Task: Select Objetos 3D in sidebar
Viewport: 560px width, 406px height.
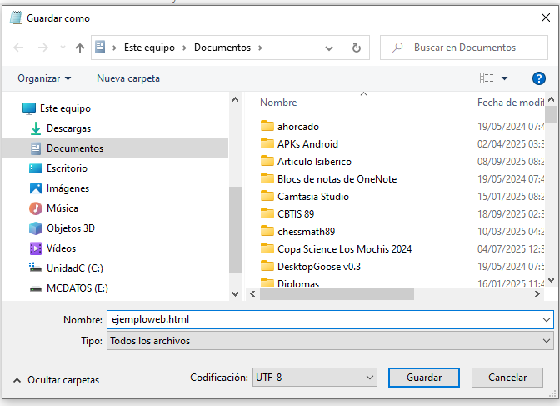Action: [70, 228]
